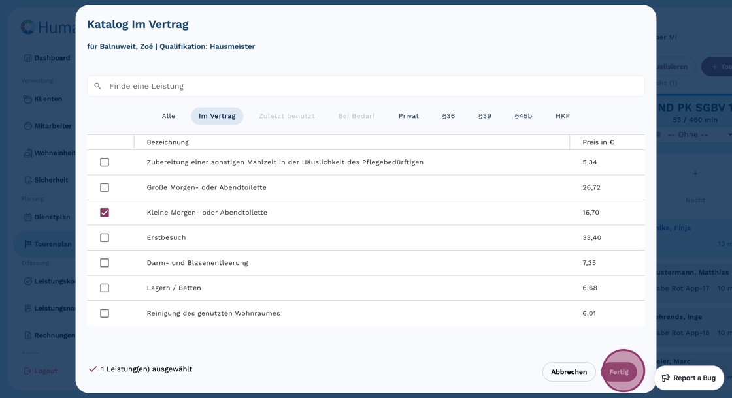The width and height of the screenshot is (732, 398).
Task: Click the Rechnungen document icon
Action: pos(28,335)
